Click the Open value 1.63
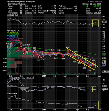Screen dimensions: 109x111 tap(20, 6)
